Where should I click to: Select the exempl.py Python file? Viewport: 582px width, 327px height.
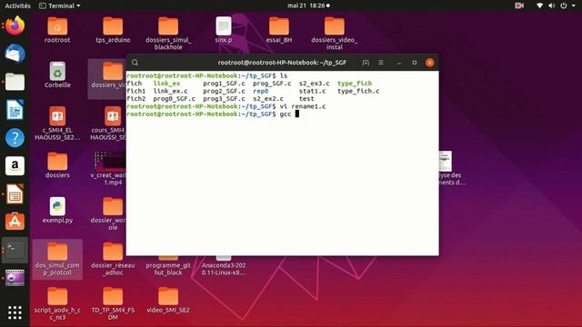57,211
